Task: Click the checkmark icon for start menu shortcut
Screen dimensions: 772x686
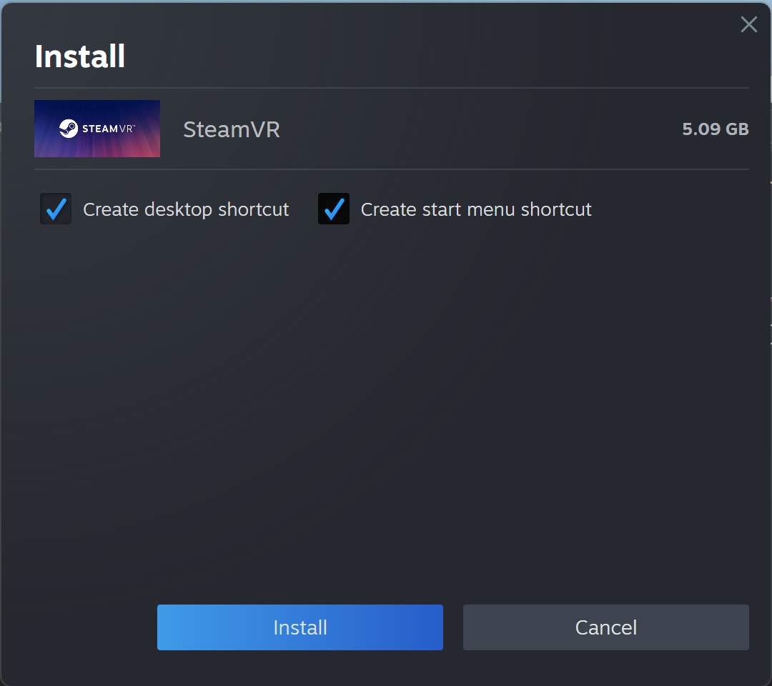Action: [333, 209]
